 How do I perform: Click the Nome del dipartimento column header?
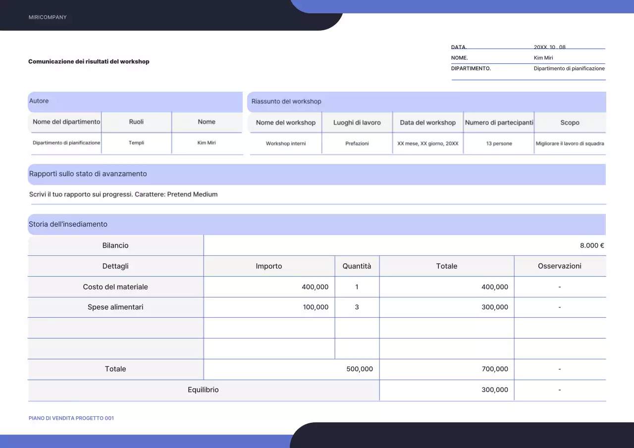pyautogui.click(x=65, y=122)
